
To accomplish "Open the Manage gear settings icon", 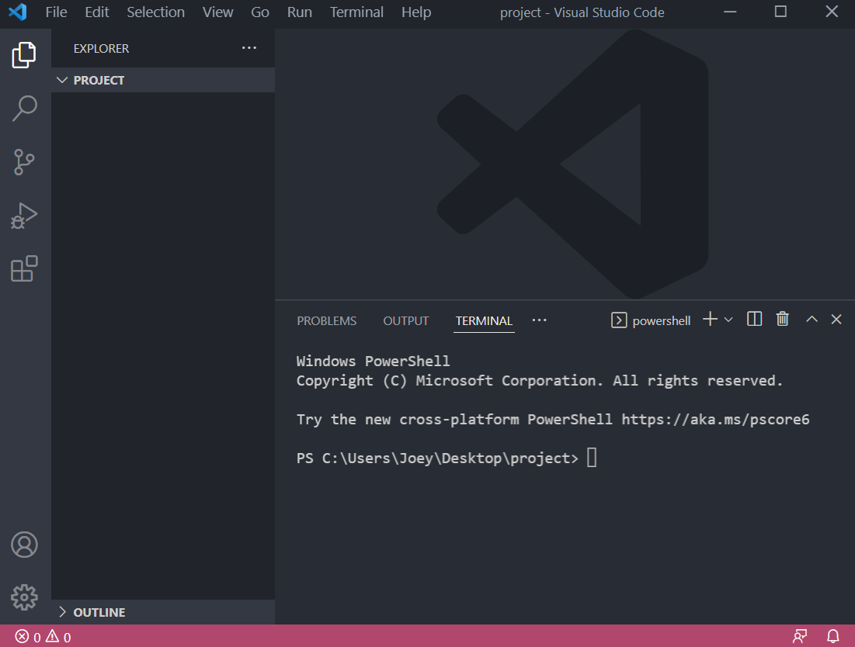I will (x=25, y=597).
